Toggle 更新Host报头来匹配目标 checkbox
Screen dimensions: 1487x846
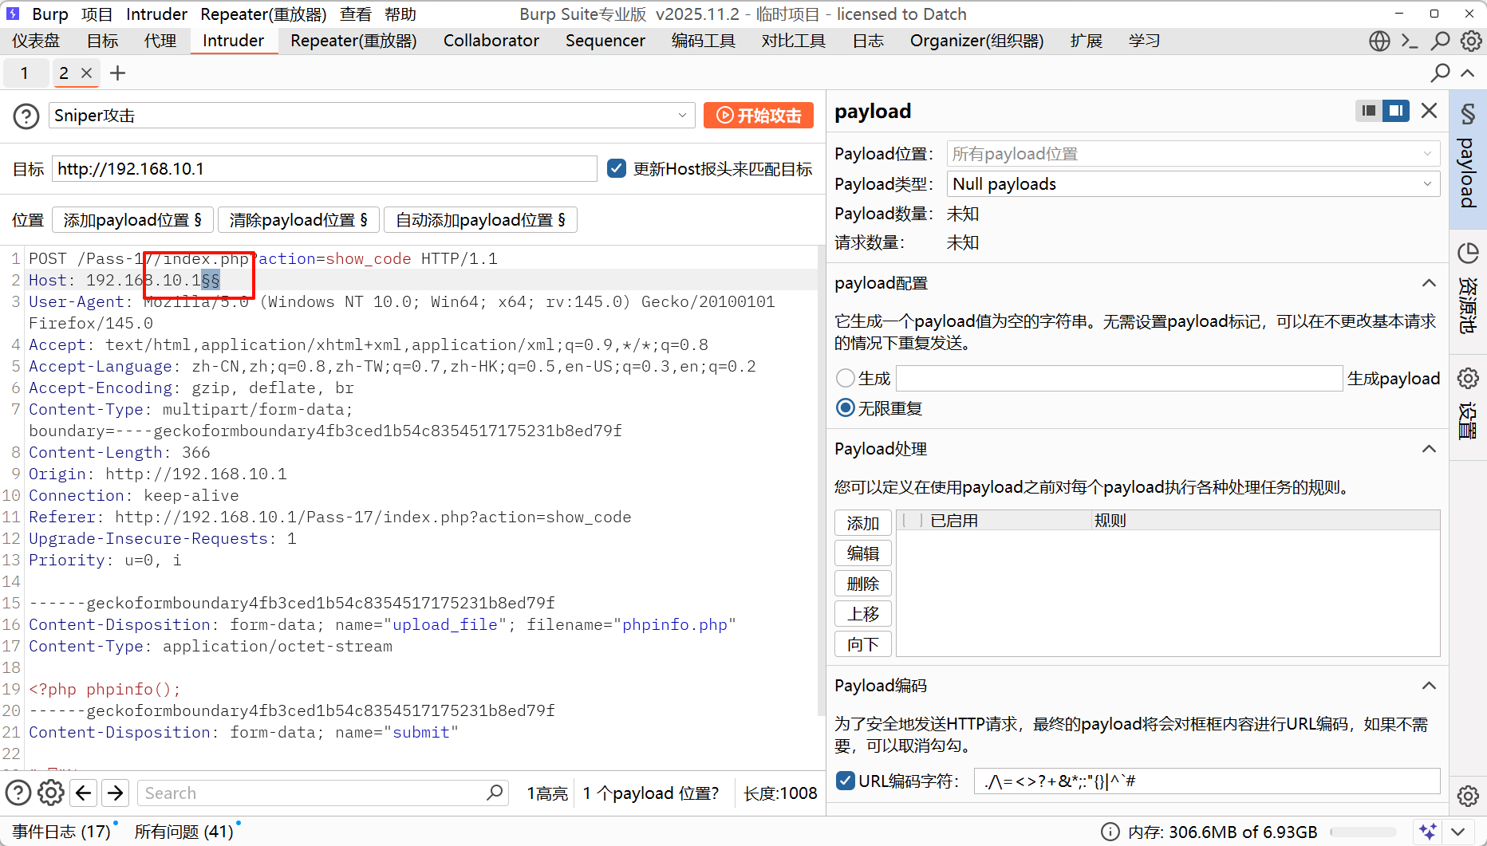(616, 168)
